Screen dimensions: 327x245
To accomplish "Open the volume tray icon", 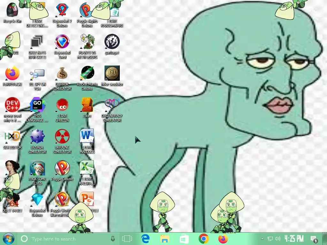I will coord(278,239).
